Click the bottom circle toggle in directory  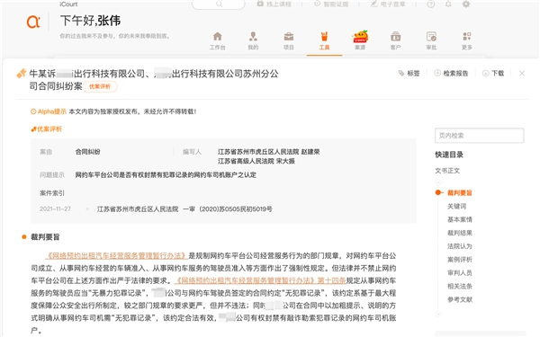[x=438, y=314]
